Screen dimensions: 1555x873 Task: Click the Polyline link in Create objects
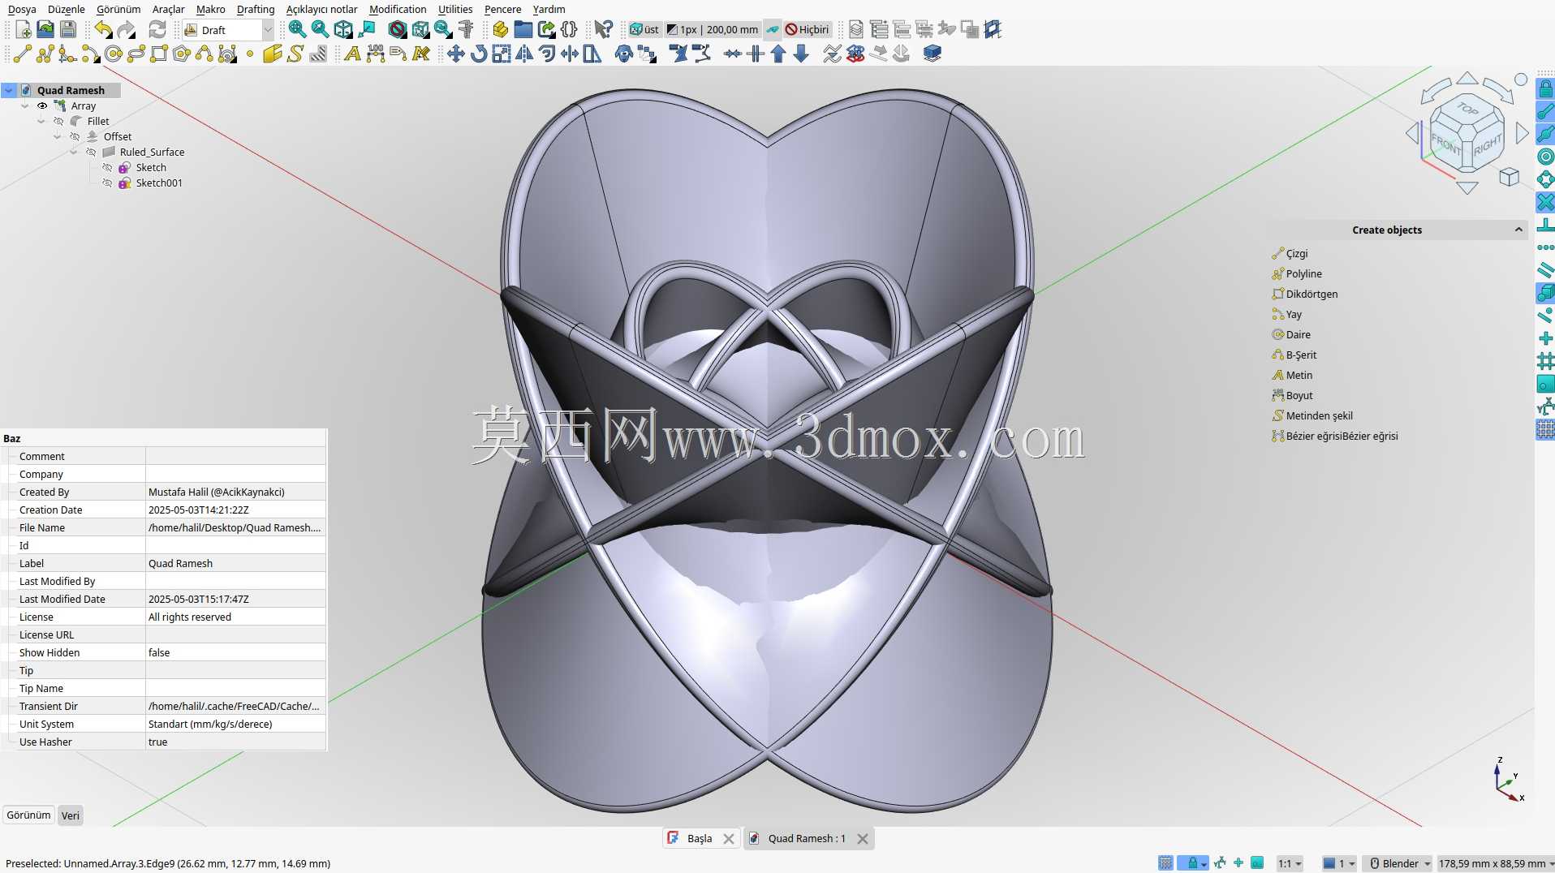click(1303, 273)
